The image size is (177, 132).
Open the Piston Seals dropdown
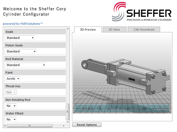tap(21, 51)
